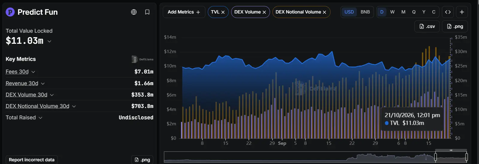Screen dimensions: 479x164
Task: Click Report incorrect data button
Action: [32, 160]
